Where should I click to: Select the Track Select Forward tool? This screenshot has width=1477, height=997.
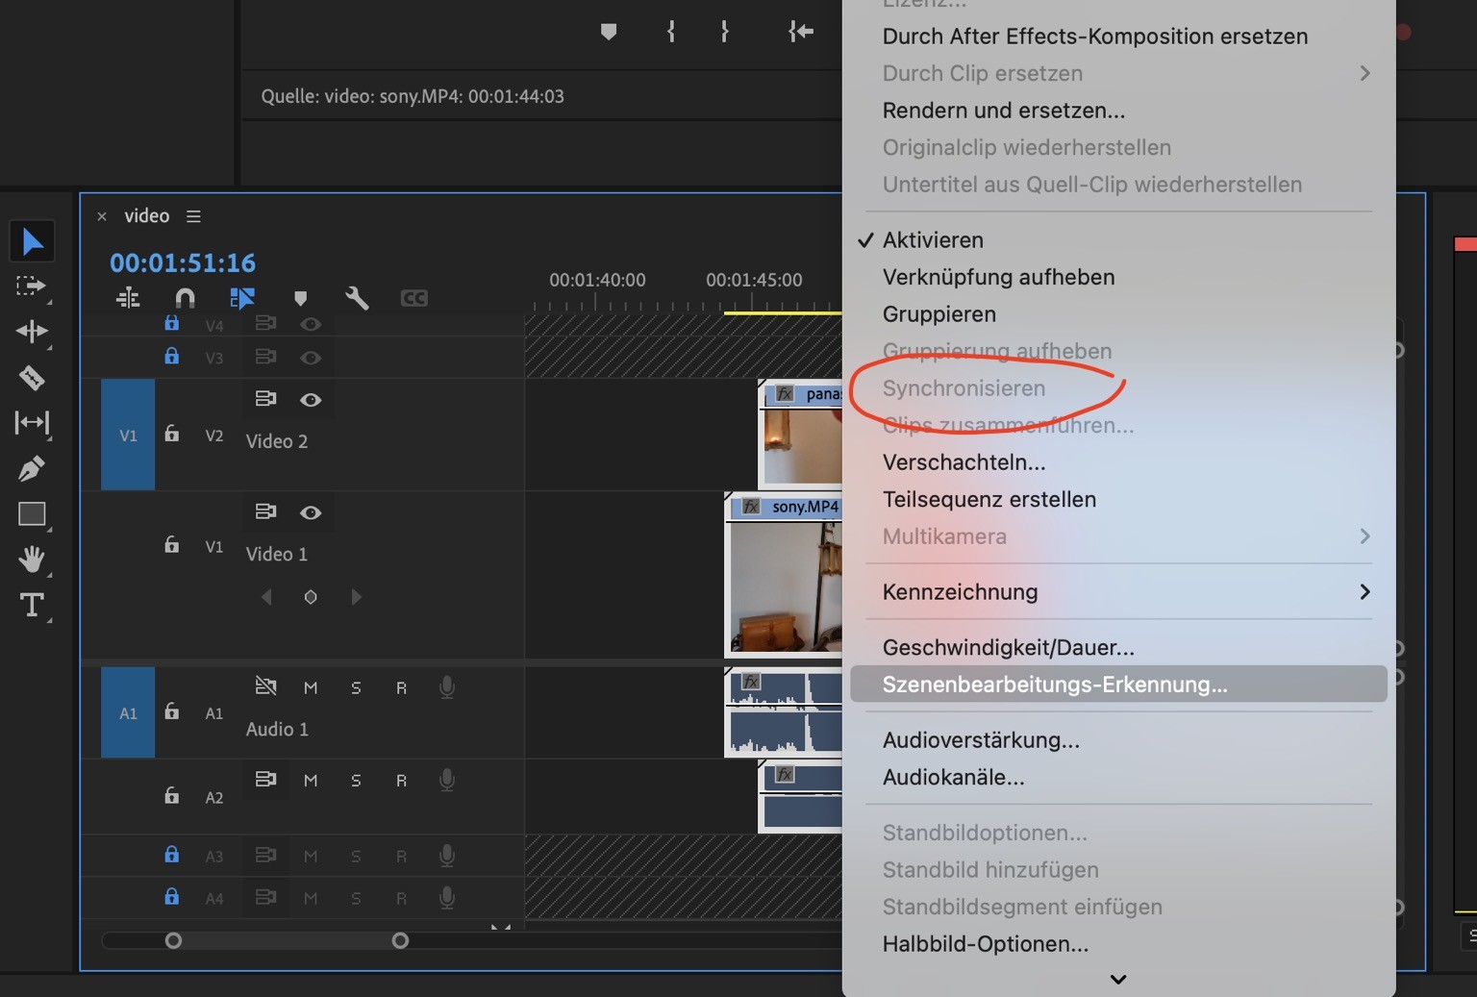pyautogui.click(x=32, y=287)
